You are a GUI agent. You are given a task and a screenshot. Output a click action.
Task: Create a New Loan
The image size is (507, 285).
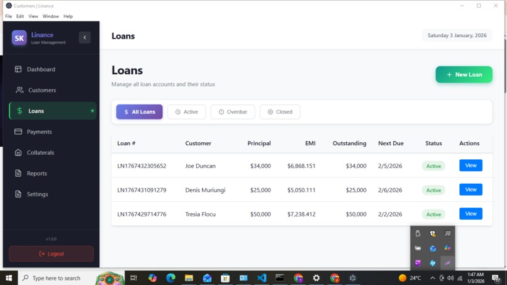(464, 75)
